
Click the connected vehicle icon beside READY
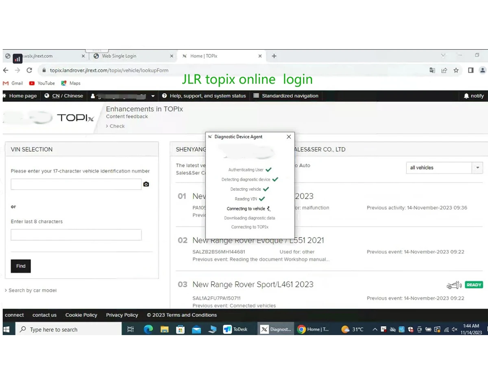tap(454, 285)
